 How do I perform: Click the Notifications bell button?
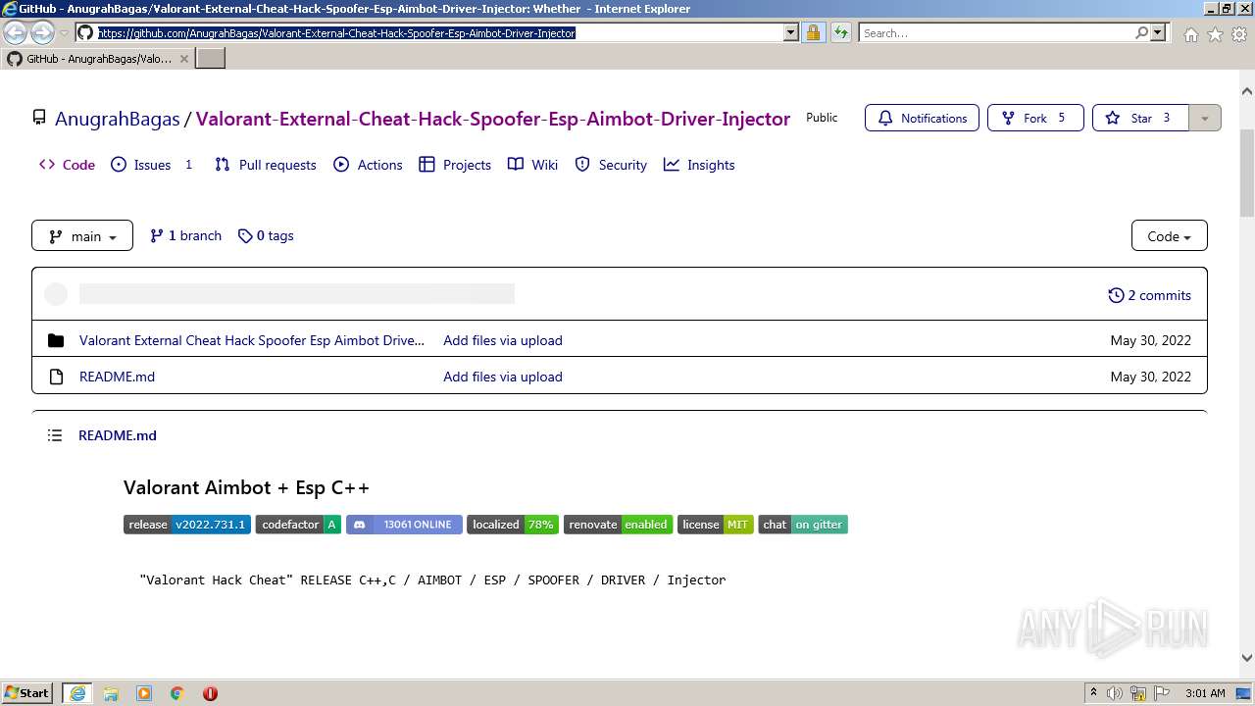[922, 118]
